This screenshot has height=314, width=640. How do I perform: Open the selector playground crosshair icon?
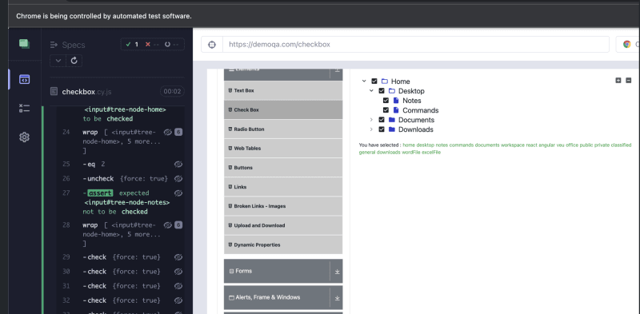click(x=212, y=45)
